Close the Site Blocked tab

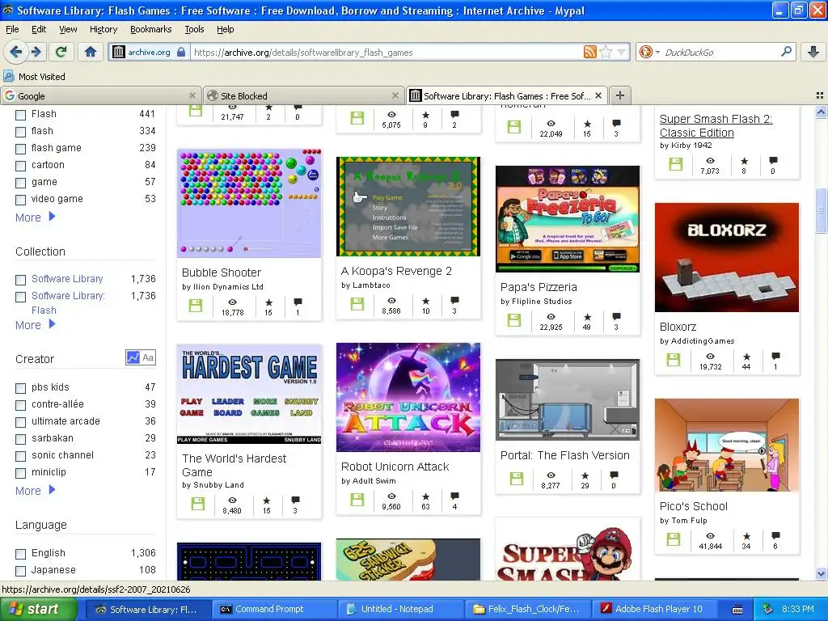pos(395,95)
